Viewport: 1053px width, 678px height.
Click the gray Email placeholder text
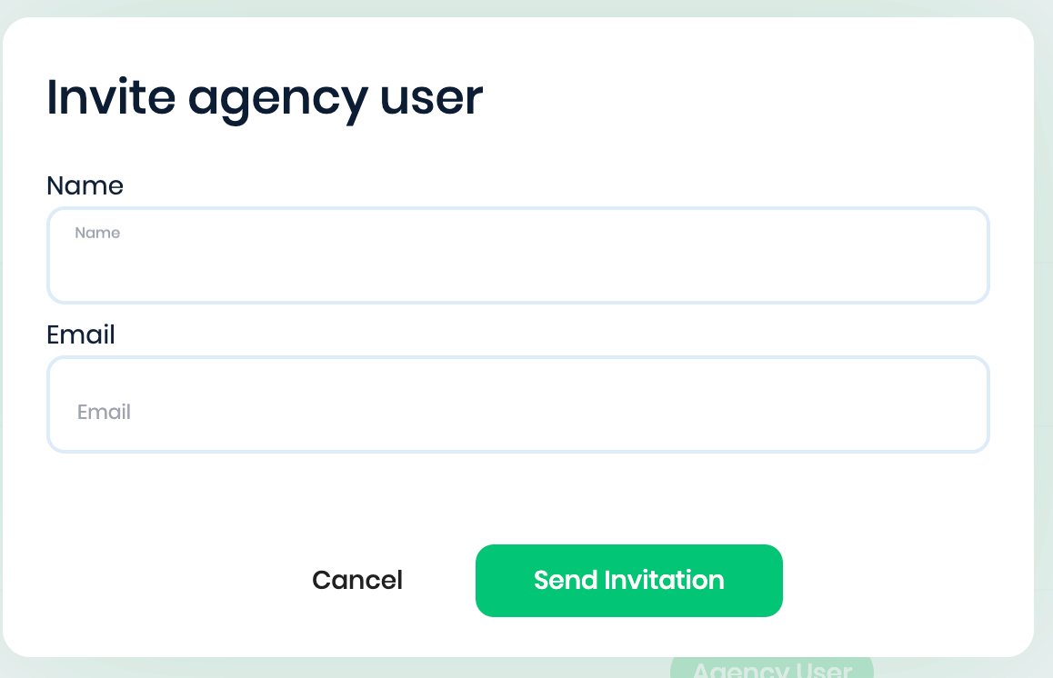(104, 412)
